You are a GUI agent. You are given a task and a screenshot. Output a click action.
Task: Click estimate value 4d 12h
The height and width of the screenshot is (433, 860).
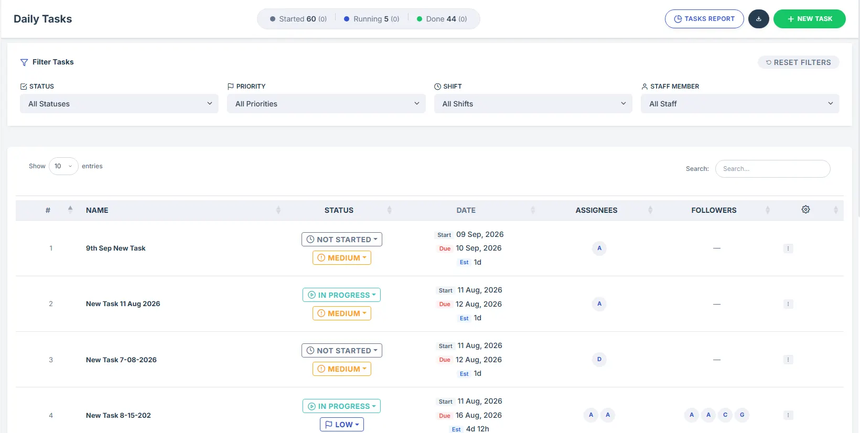pos(478,429)
